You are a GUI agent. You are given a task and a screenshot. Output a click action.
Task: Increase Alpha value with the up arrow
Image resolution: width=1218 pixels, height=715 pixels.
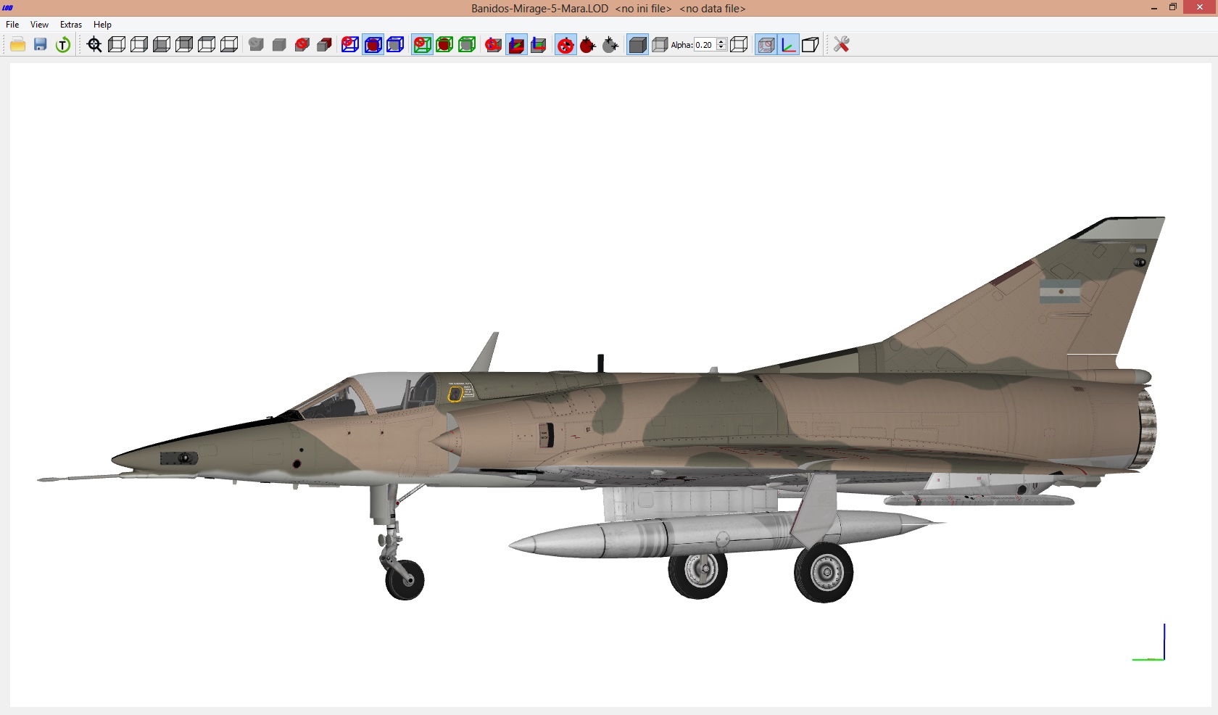(x=721, y=41)
